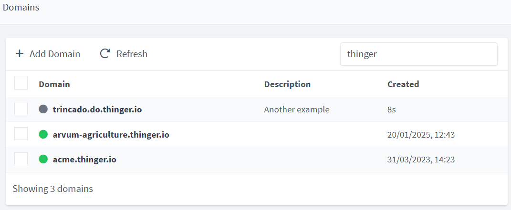The image size is (511, 210).
Task: Open the acme.thinger.io domain link
Action: (x=84, y=160)
